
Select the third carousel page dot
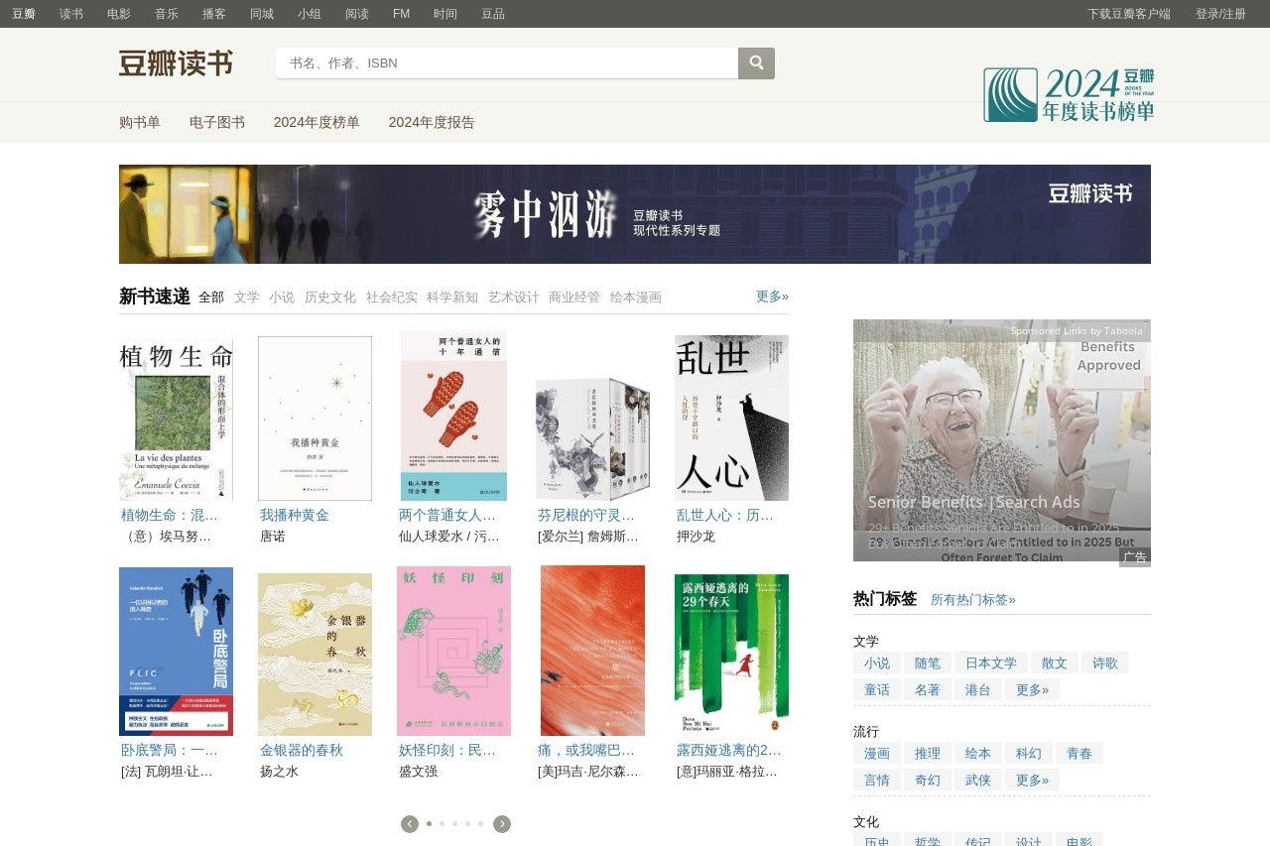[455, 823]
